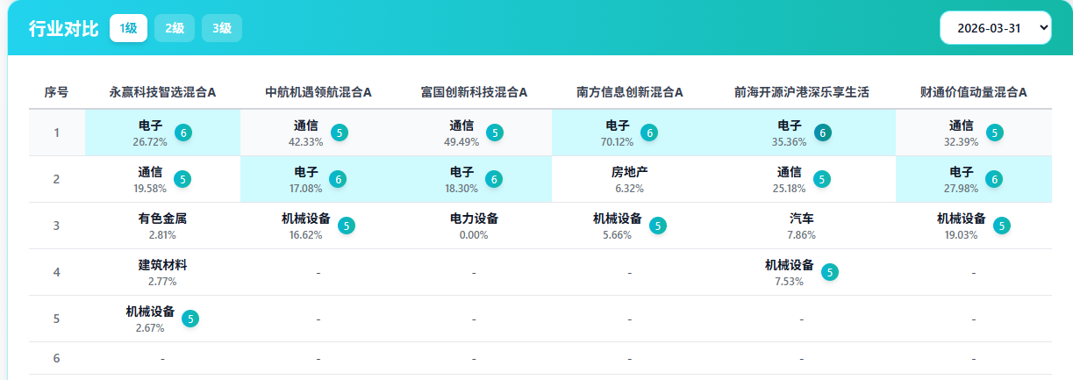Click badge 5 beside 通信 42.33%
Screen dimensions: 1073x380
tap(340, 133)
